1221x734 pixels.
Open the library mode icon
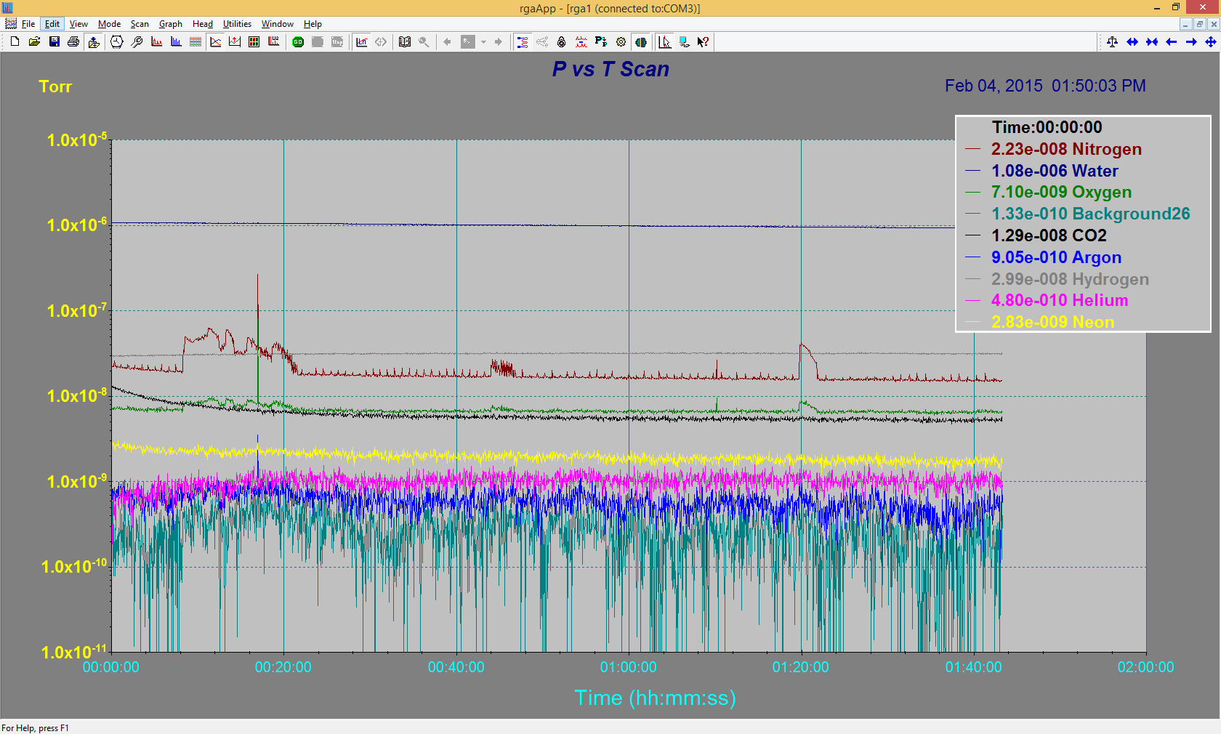(x=273, y=42)
